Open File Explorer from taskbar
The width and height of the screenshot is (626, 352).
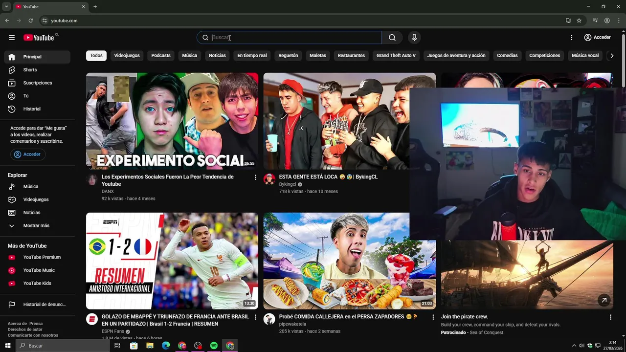click(x=150, y=346)
